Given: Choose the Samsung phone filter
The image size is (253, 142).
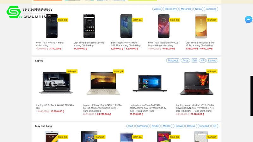Looking at the screenshot, I should click(211, 9).
